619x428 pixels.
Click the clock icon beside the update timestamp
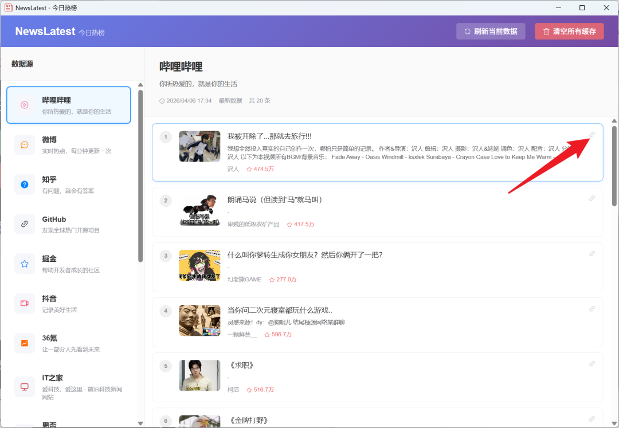coord(162,100)
